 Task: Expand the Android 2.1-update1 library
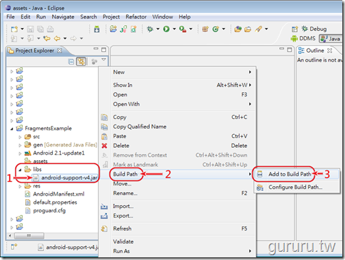point(20,153)
